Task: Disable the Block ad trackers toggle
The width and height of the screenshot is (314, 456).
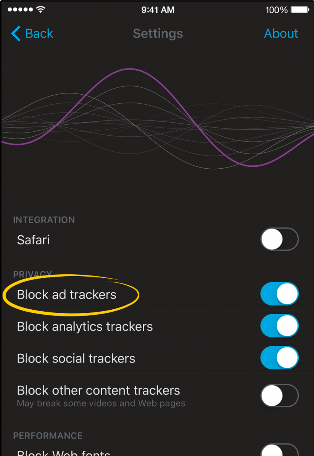Action: click(279, 294)
